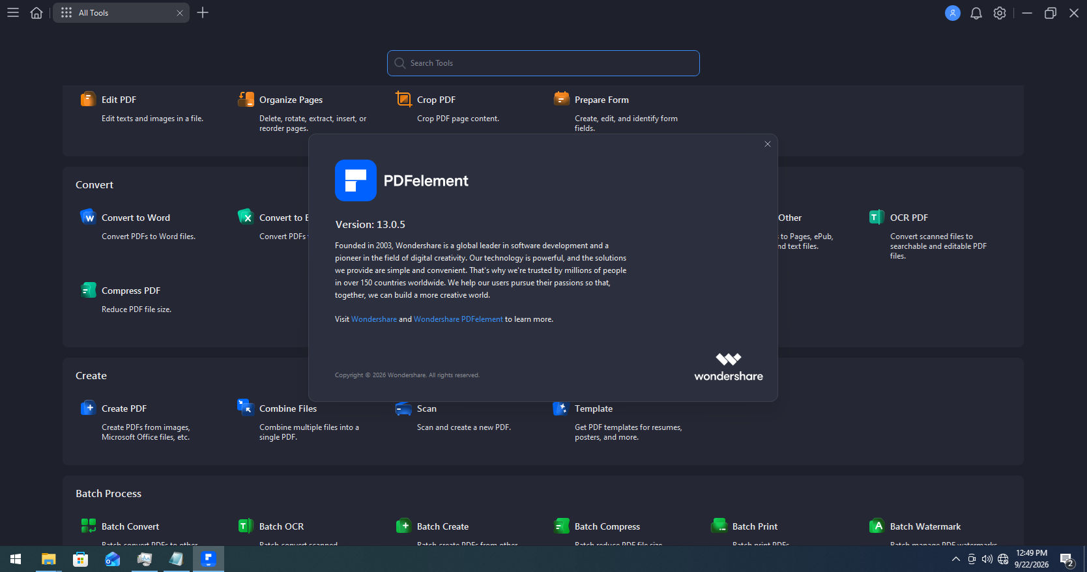The width and height of the screenshot is (1087, 572).
Task: Click the PDFelement logo in About dialog
Action: click(x=356, y=180)
